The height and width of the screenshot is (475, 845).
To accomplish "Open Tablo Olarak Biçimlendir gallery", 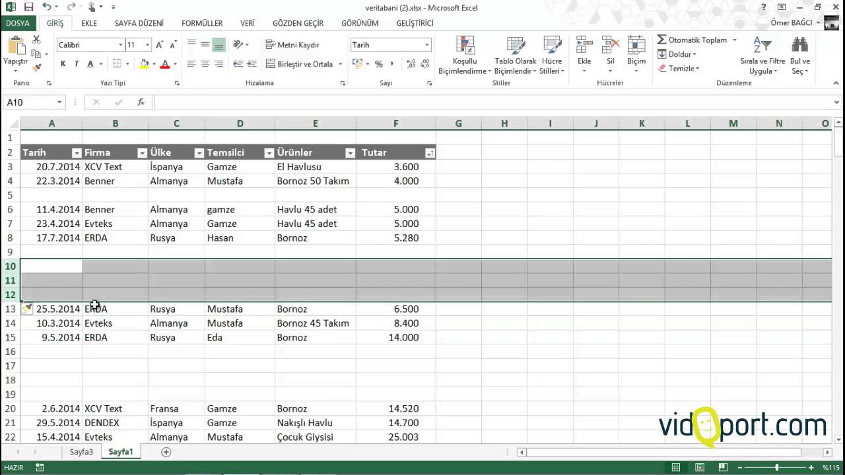I will [x=516, y=55].
